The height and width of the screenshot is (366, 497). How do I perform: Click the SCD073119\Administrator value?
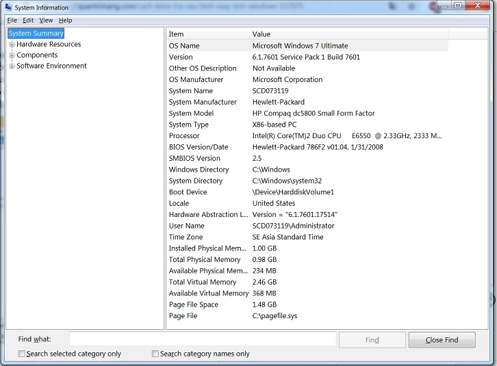click(x=293, y=226)
